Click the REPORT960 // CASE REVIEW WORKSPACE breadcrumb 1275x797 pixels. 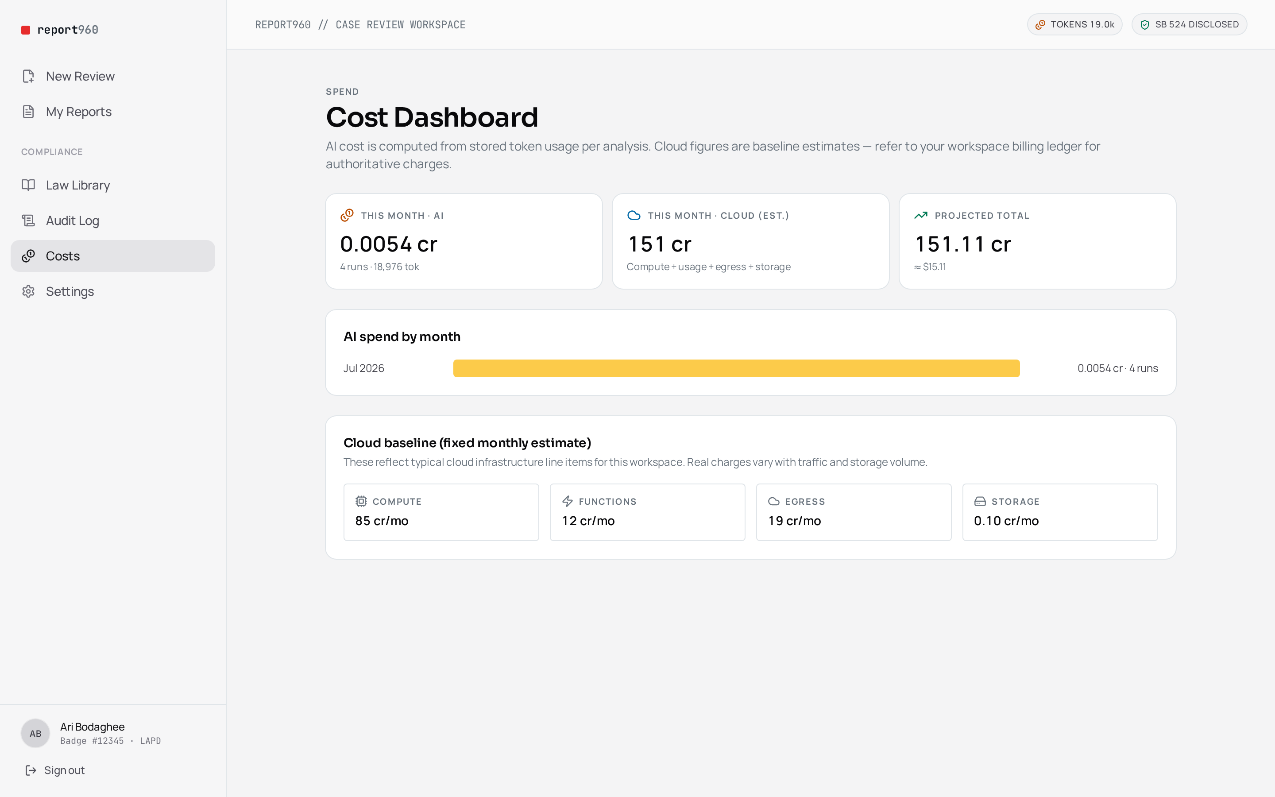(360, 25)
